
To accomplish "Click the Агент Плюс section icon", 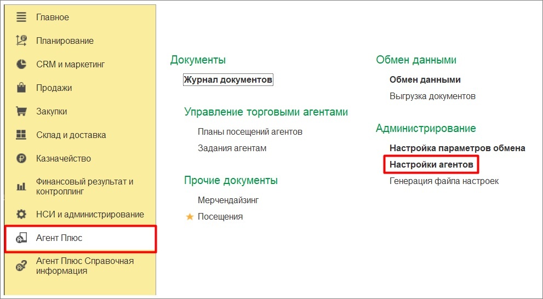I will click(x=21, y=238).
